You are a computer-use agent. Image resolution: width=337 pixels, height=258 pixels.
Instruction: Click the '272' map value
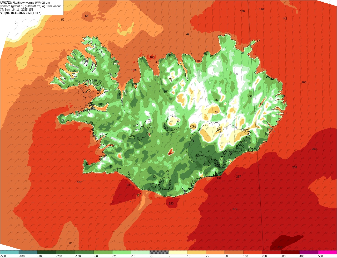coord(235,209)
